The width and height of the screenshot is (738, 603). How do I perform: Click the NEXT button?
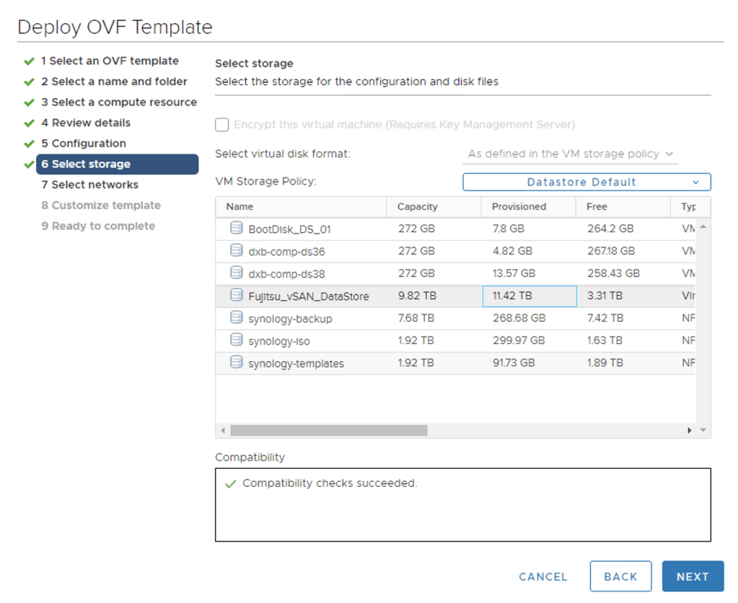point(693,577)
